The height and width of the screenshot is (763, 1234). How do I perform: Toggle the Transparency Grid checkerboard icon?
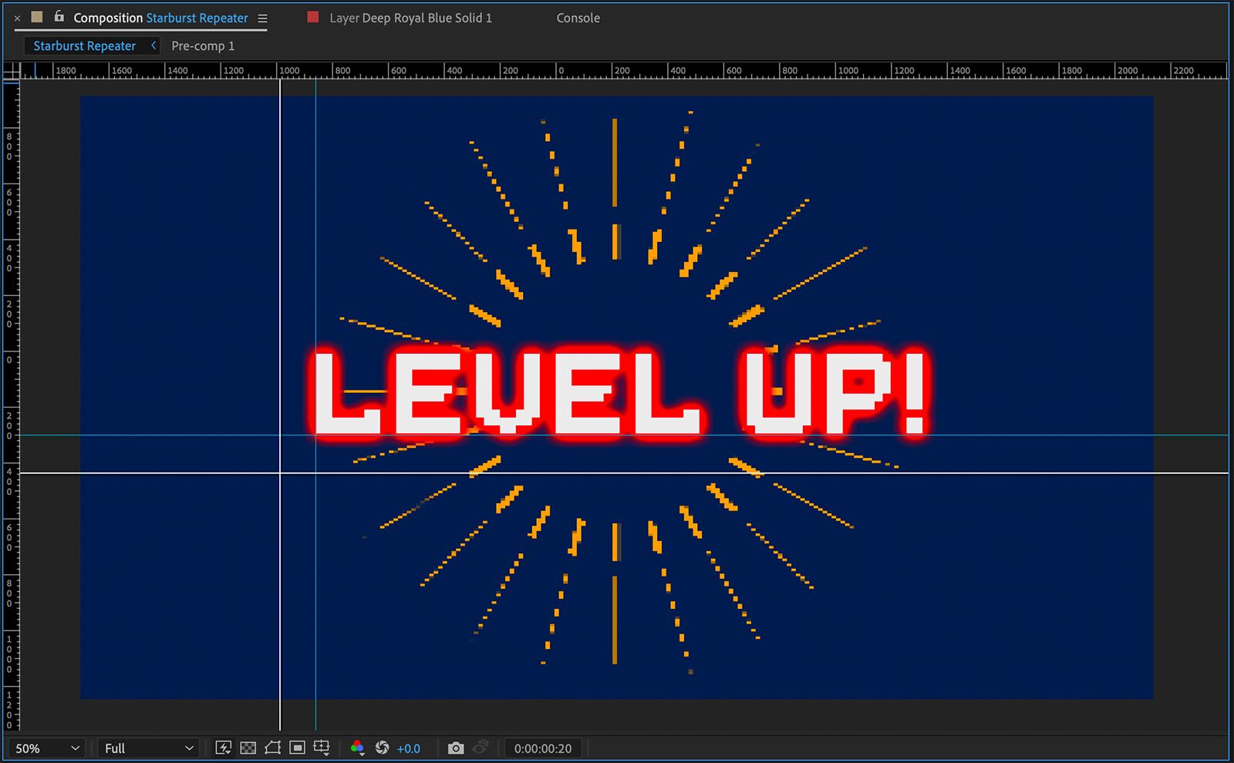(248, 748)
